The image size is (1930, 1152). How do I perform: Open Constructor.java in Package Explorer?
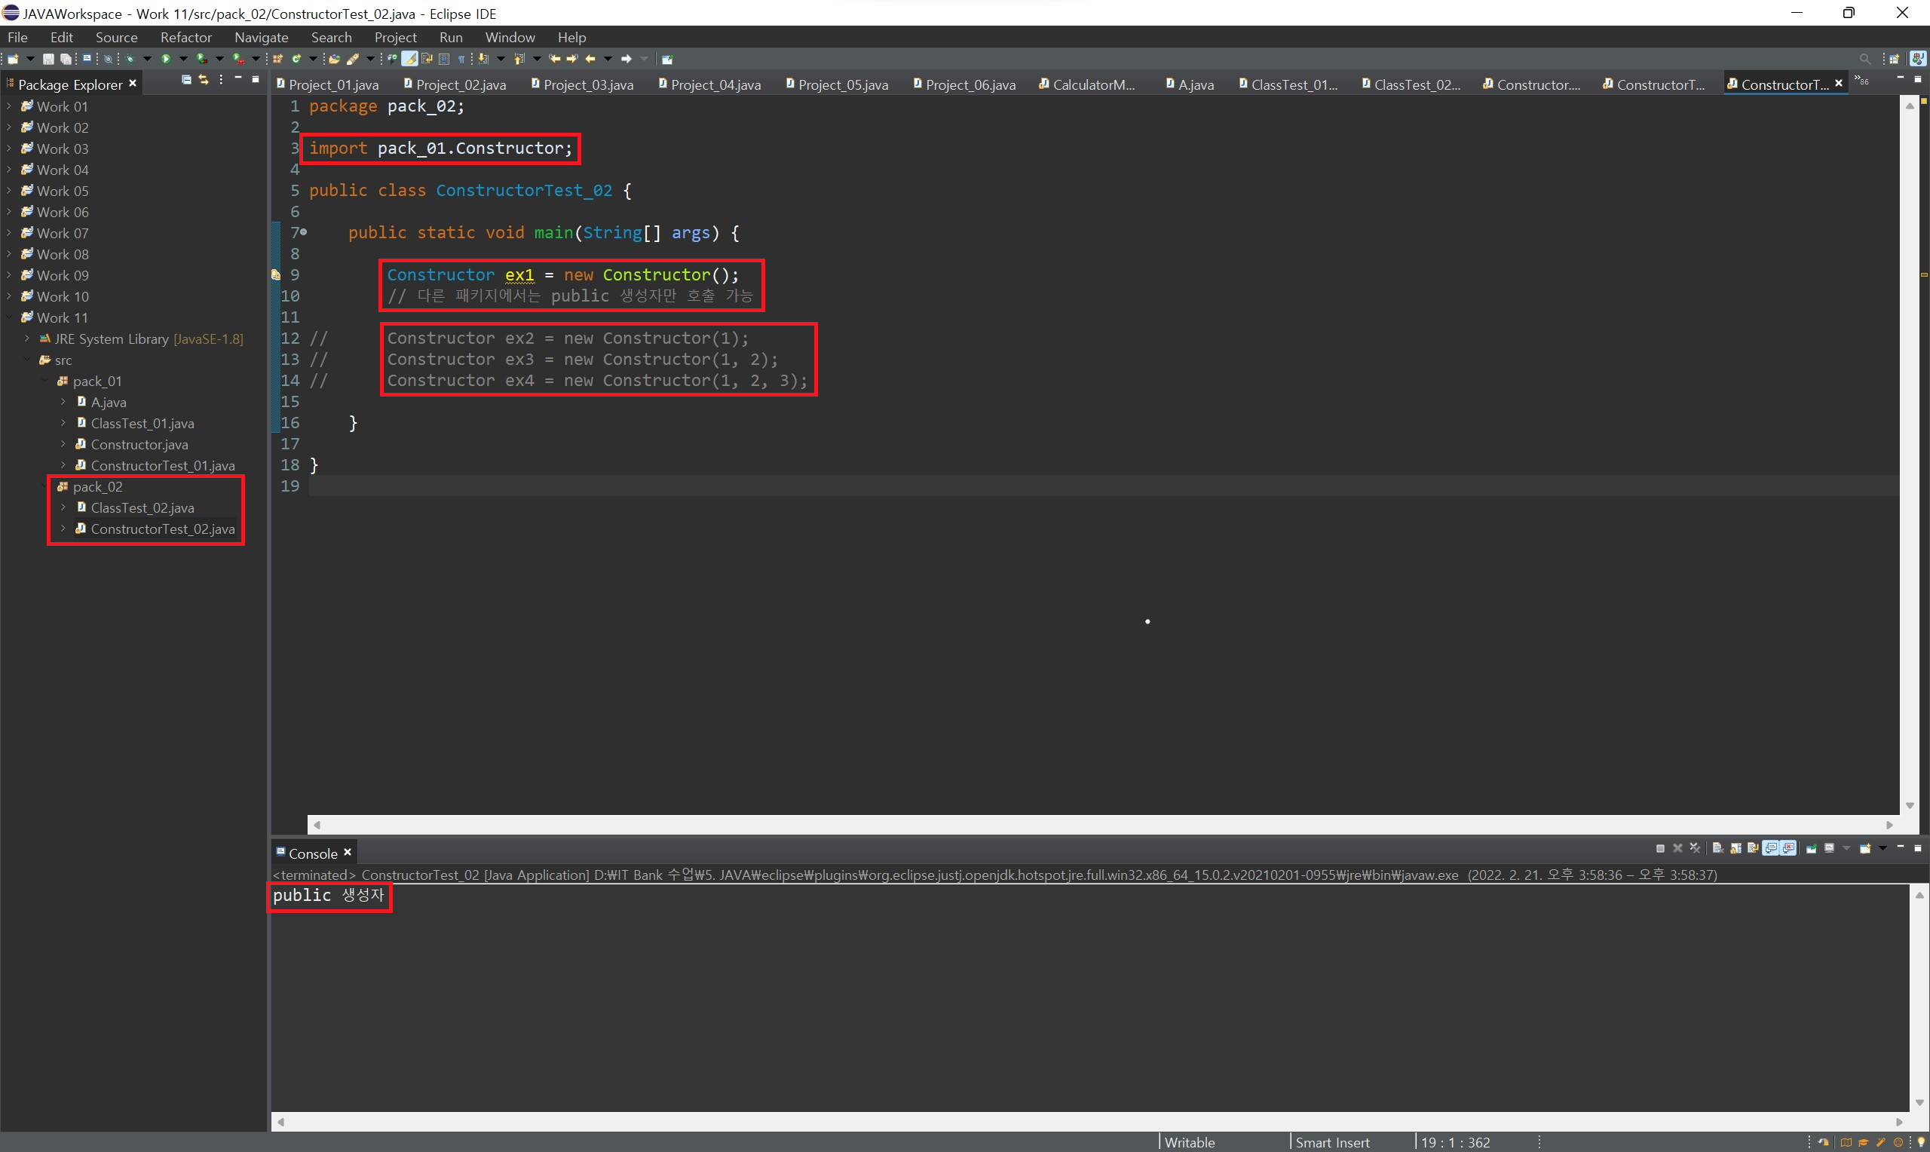click(139, 445)
